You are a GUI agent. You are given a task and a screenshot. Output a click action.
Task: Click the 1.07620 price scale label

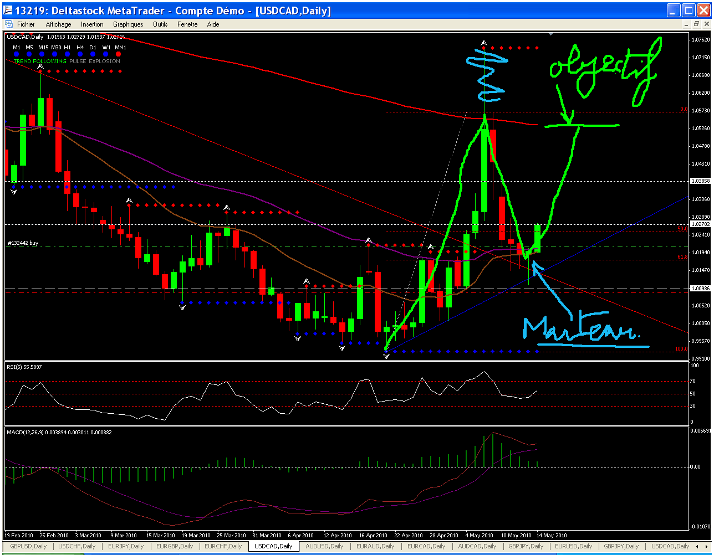[701, 39]
